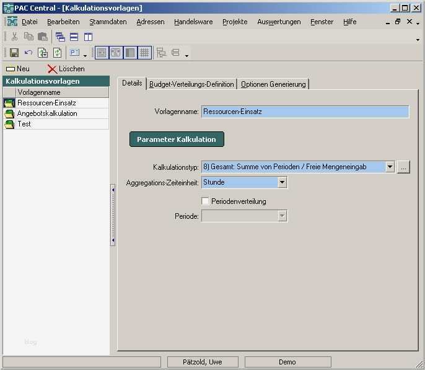Collapse left panel via splitter handle

click(113, 215)
